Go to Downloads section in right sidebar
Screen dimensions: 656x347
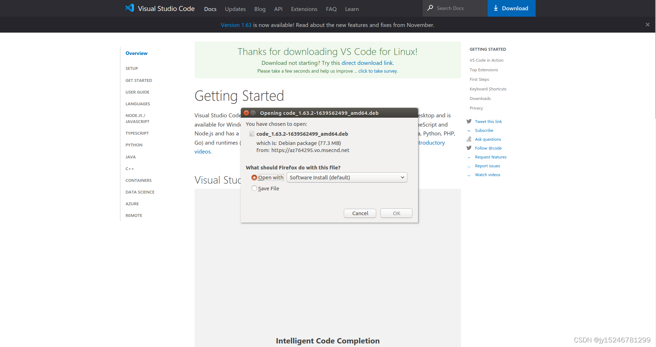(x=480, y=99)
